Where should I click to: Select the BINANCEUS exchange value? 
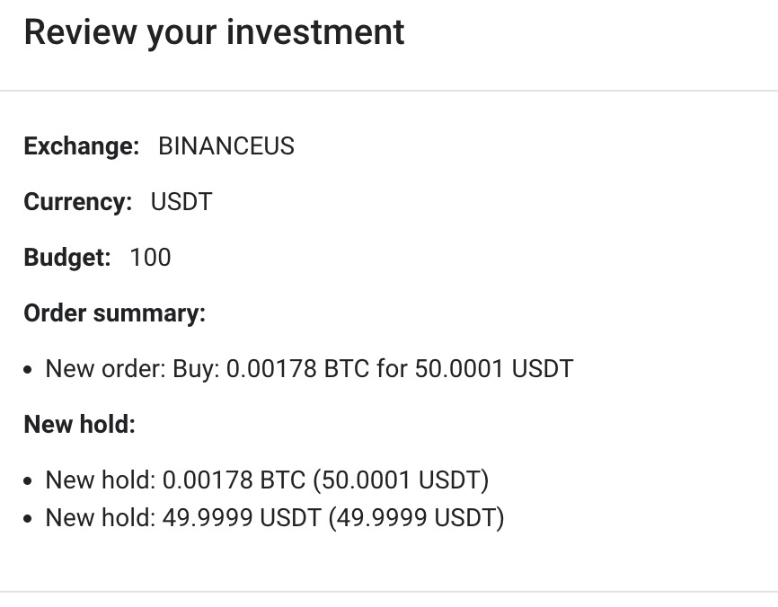[226, 146]
